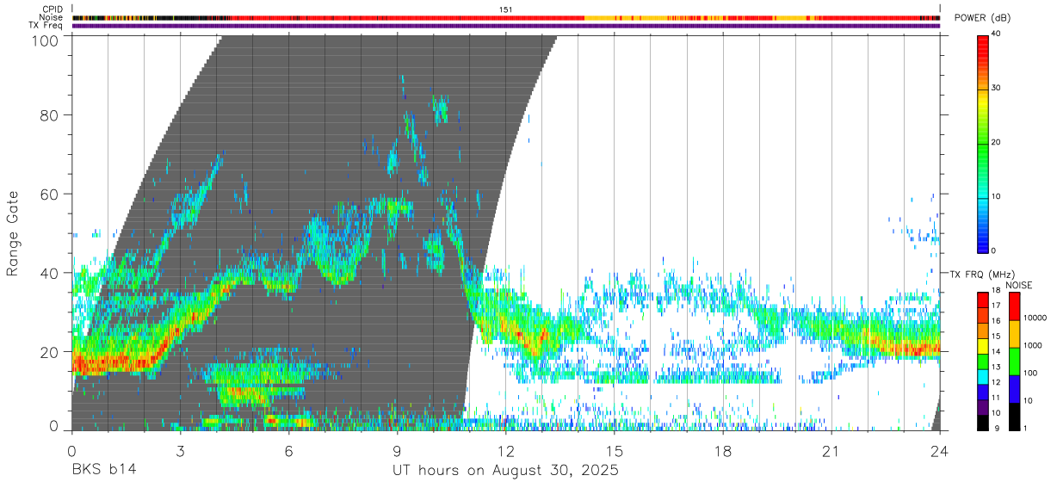This screenshot has width=1057, height=488.
Task: Click the 12 tick label on time axis
Action: point(505,450)
